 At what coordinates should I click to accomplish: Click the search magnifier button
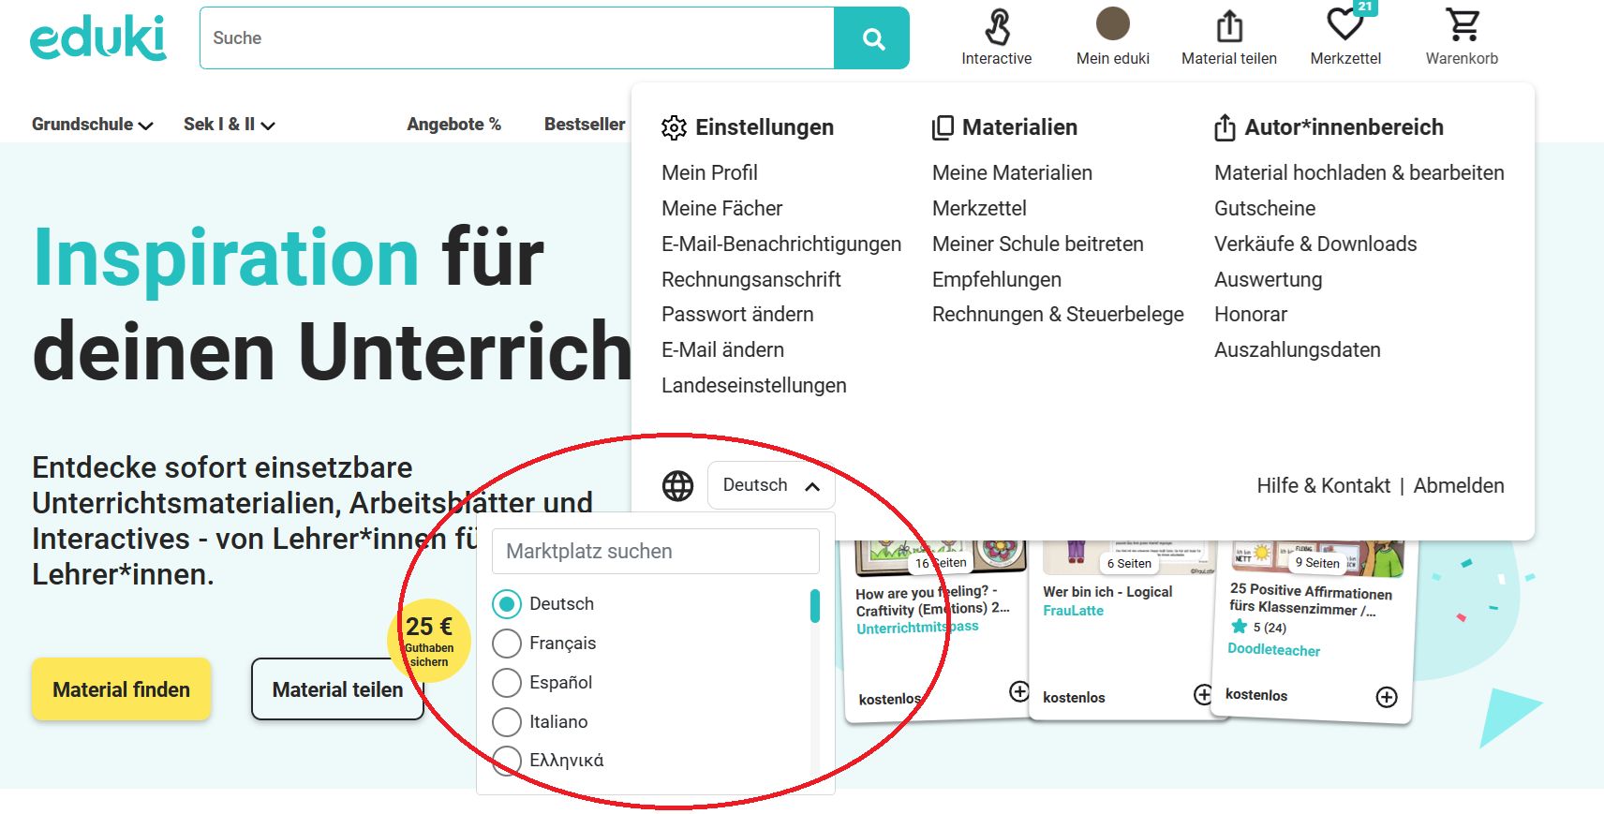[872, 38]
